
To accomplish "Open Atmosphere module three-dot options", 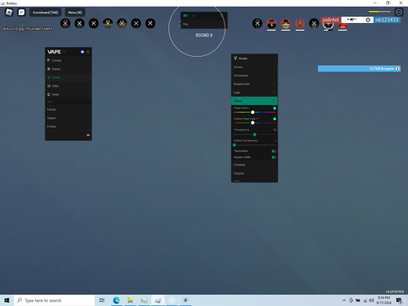I will click(274, 75).
